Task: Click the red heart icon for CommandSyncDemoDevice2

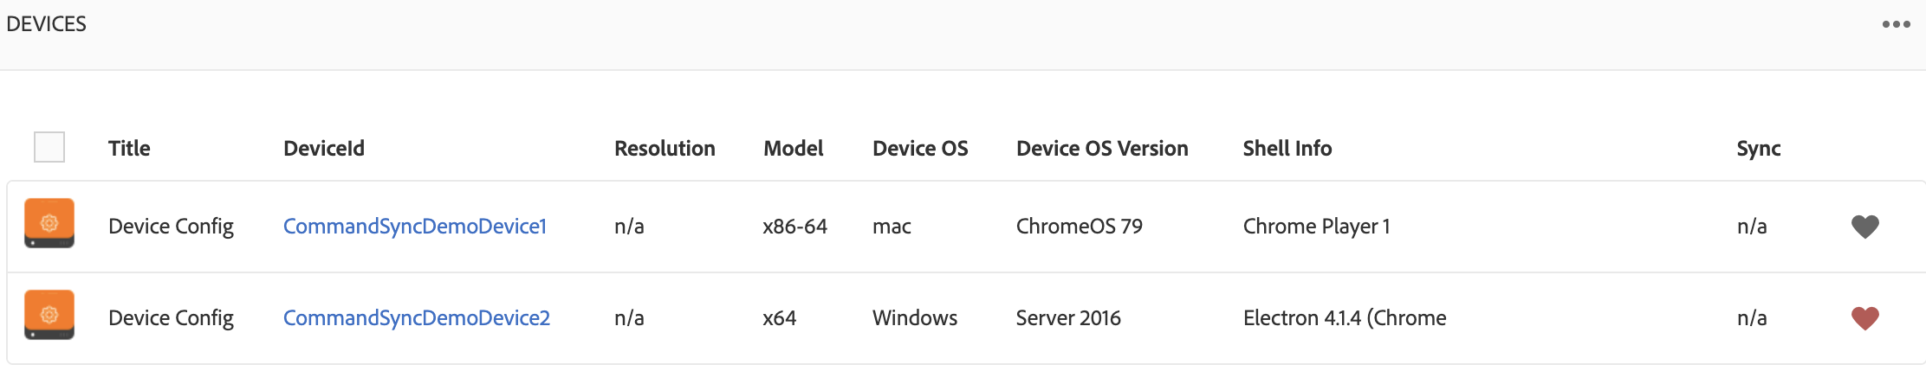Action: [1864, 318]
